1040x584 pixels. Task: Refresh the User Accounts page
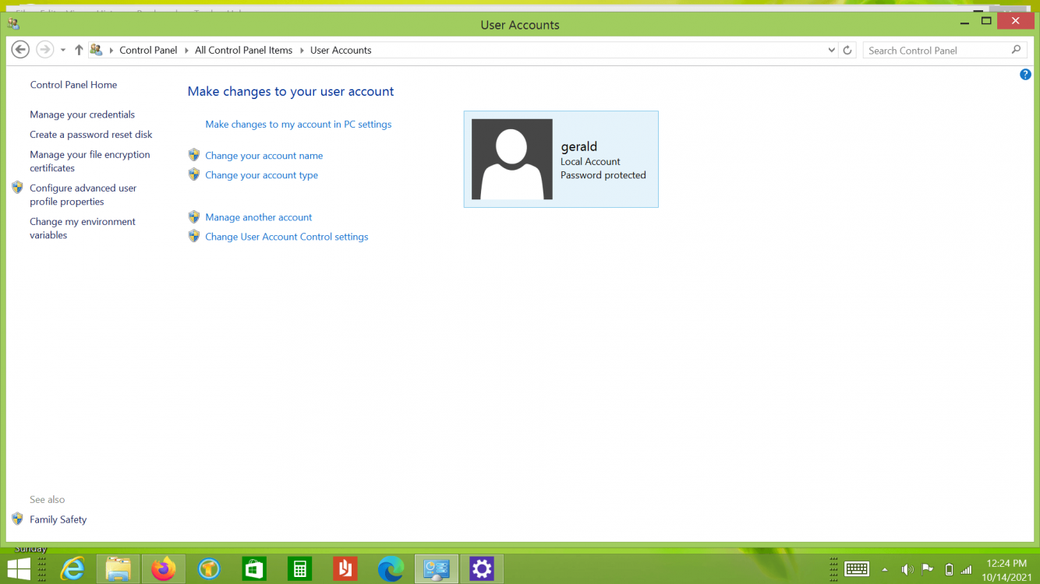pyautogui.click(x=847, y=51)
